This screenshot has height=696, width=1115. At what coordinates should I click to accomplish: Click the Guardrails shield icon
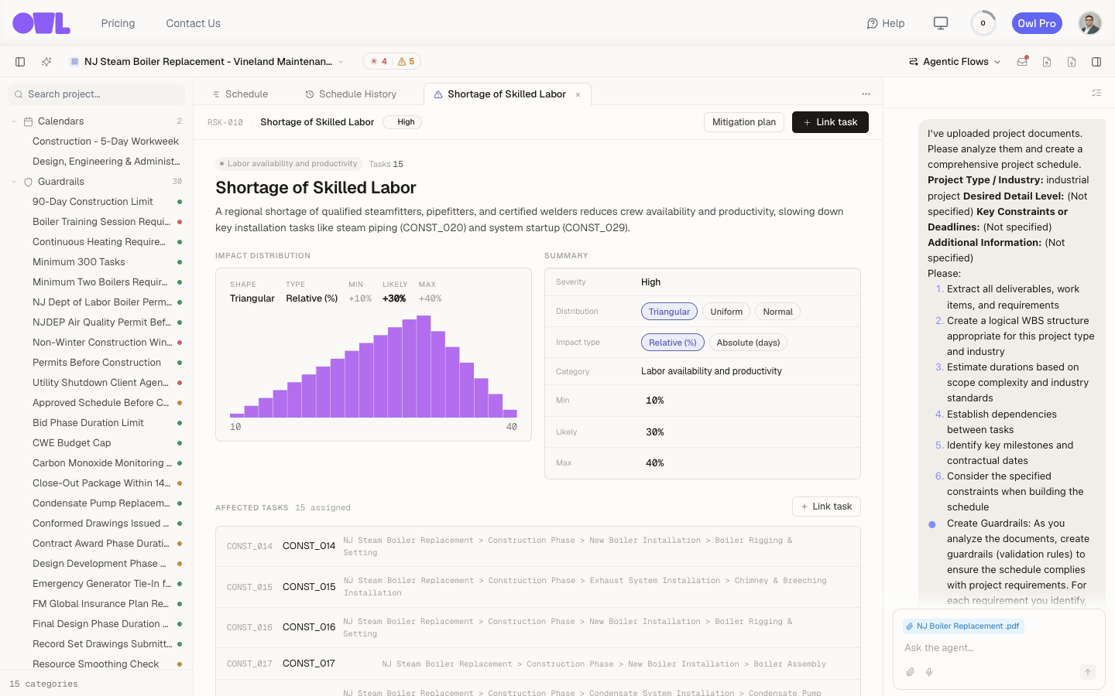[28, 182]
